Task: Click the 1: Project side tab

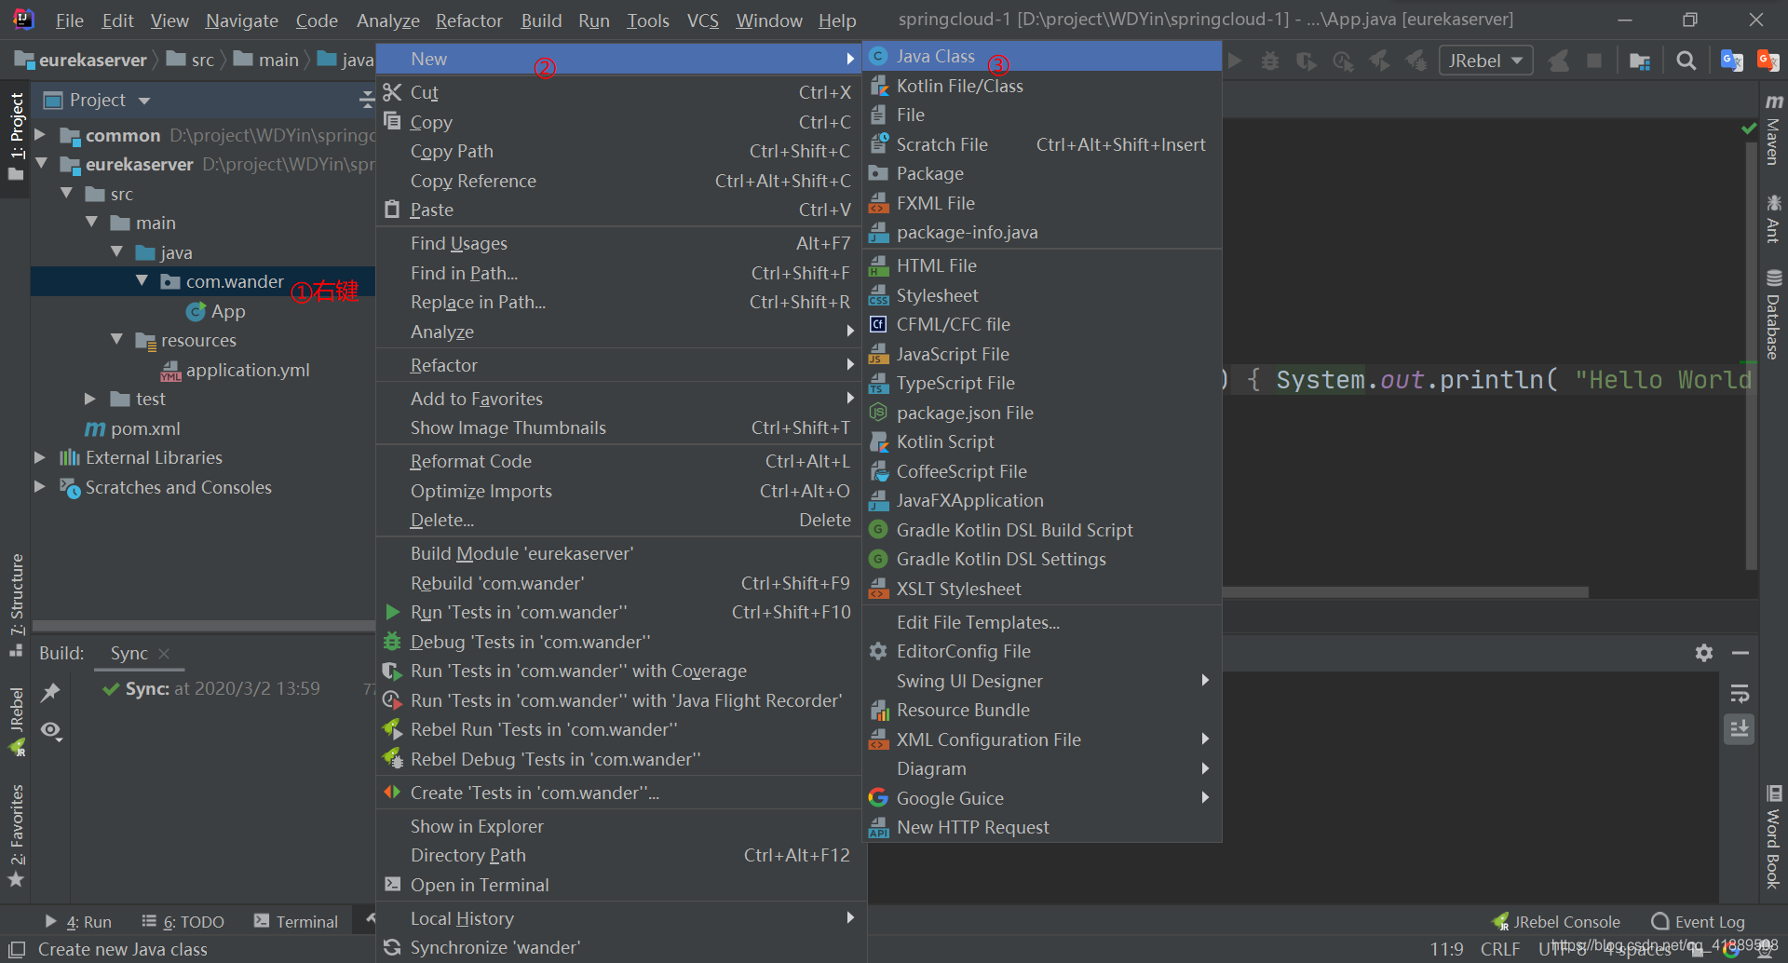Action: (16, 138)
